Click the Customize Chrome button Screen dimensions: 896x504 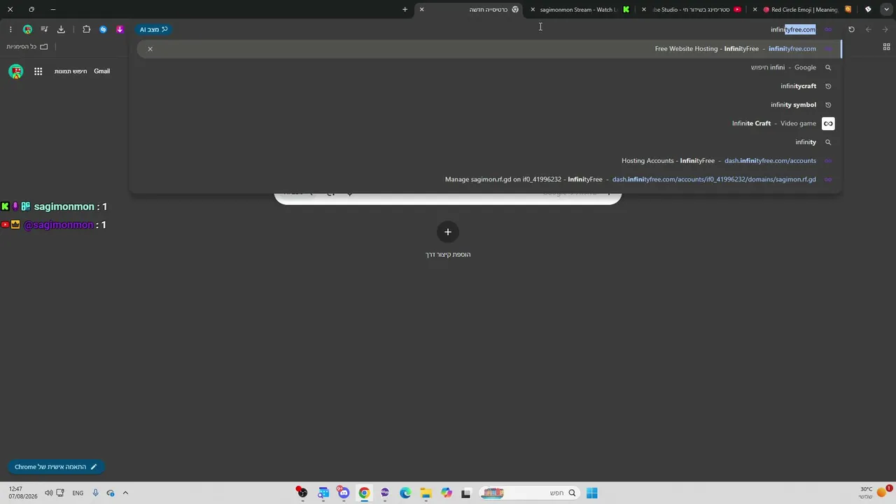(x=56, y=467)
